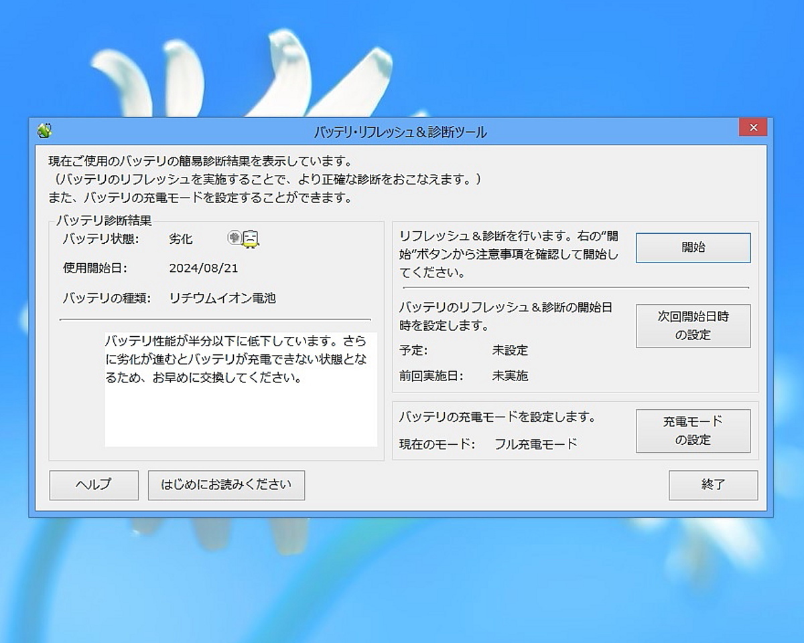Exit with the 終了 button
This screenshot has width=804, height=643.
coord(713,485)
